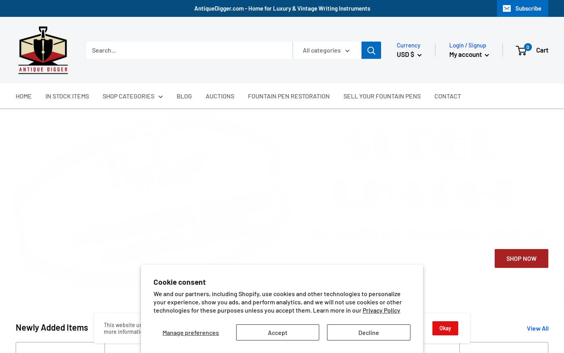Screen dimensions: 564x353
Task: Open the CONTACT menu item
Action: (447, 96)
